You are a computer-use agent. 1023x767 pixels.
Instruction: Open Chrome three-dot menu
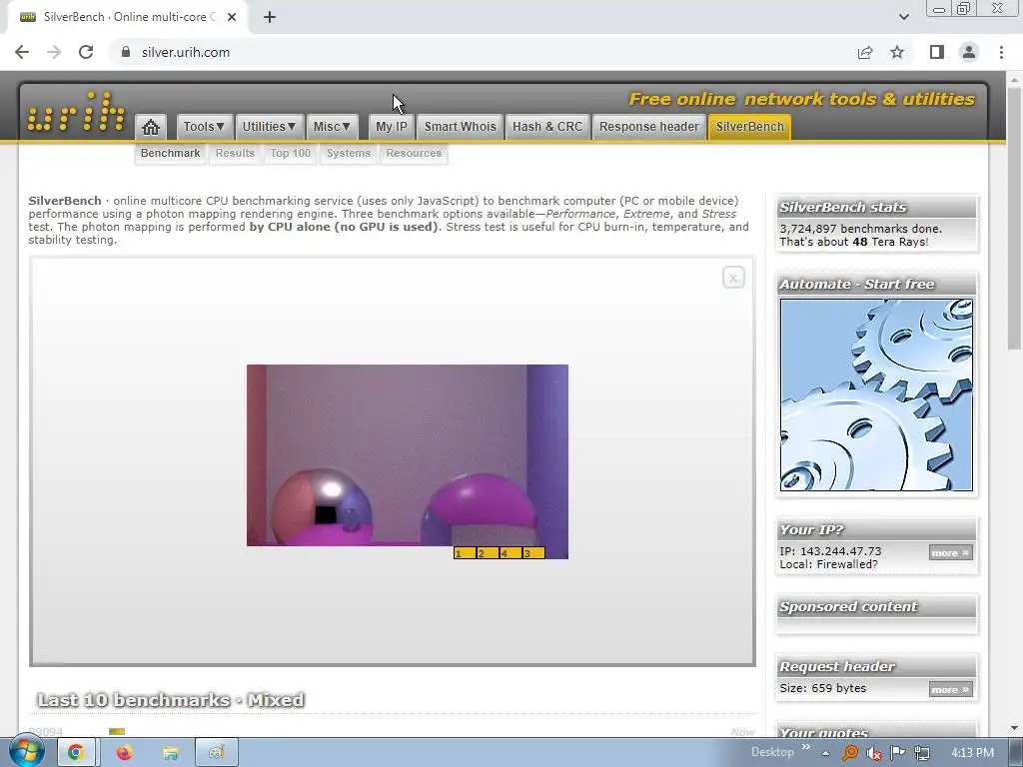[1001, 52]
